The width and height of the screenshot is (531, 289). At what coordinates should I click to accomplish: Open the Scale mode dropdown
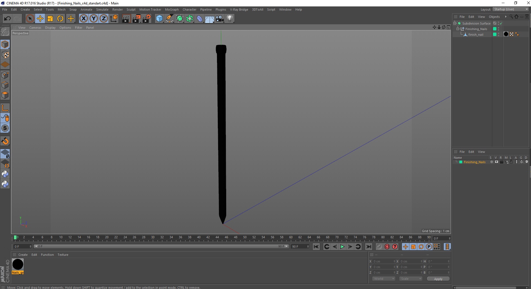pyautogui.click(x=411, y=279)
